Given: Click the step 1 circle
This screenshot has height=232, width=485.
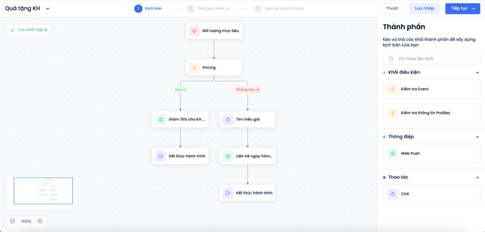Looking at the screenshot, I should 138,9.
